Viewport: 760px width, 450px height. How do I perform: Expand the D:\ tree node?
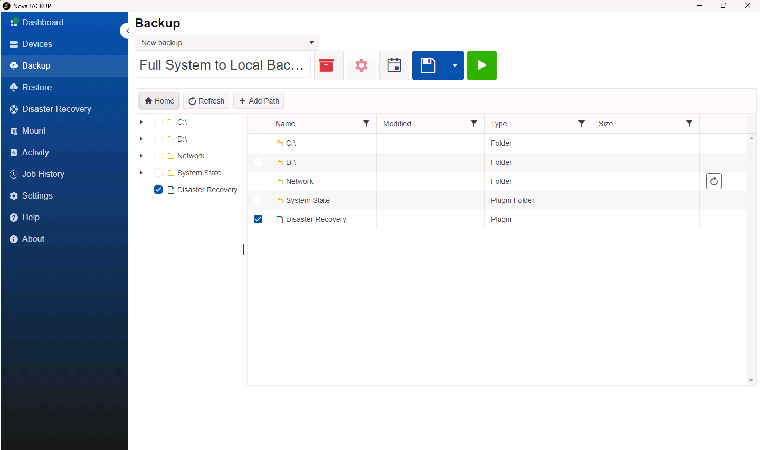point(141,139)
